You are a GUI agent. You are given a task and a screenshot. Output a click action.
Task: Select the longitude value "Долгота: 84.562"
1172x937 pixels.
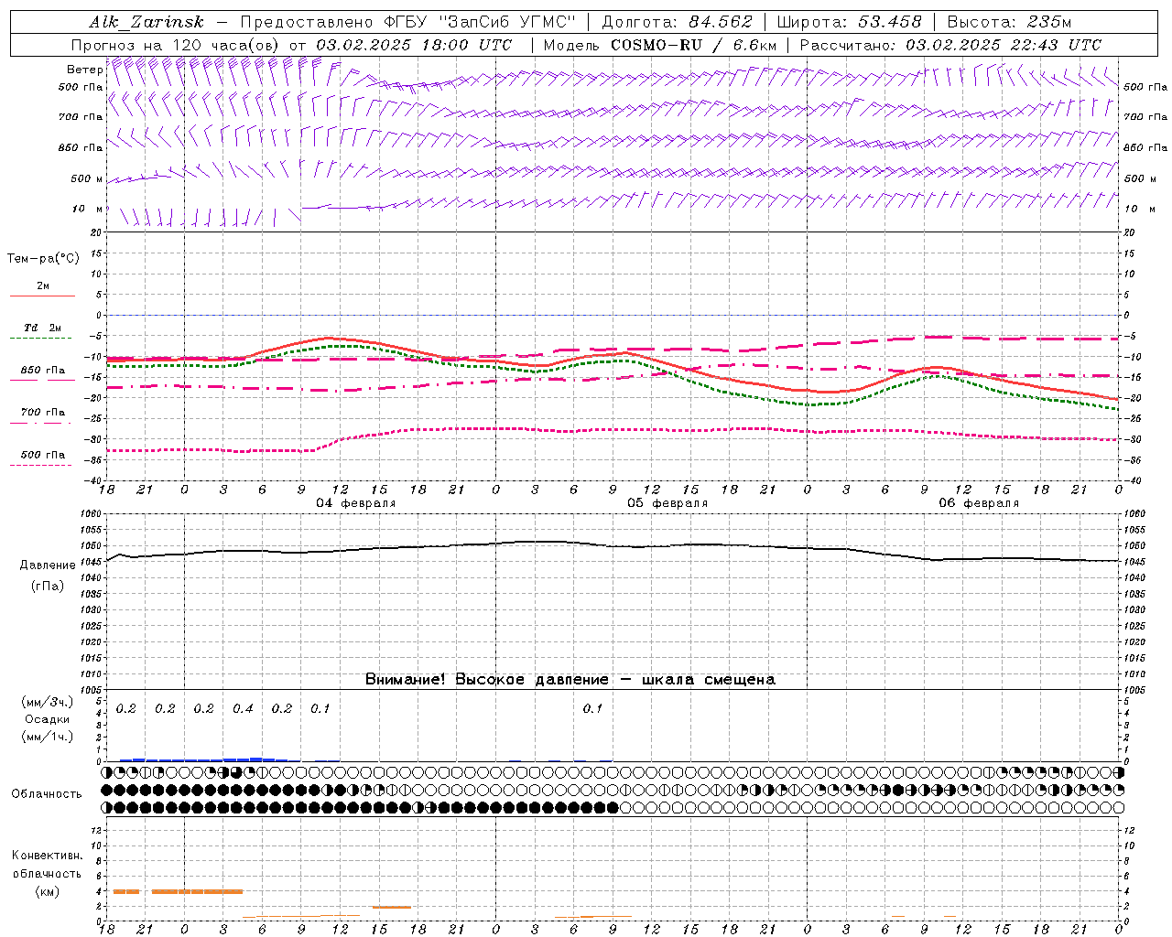(677, 22)
